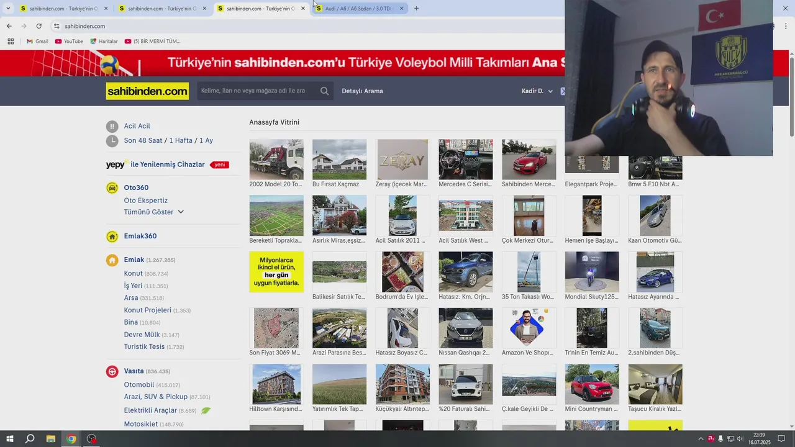This screenshot has height=447, width=795.
Task: Click the Emlak360 house icon
Action: point(112,237)
